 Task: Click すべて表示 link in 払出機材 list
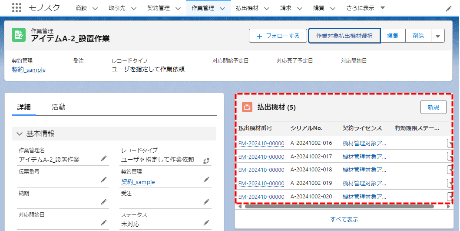click(344, 219)
